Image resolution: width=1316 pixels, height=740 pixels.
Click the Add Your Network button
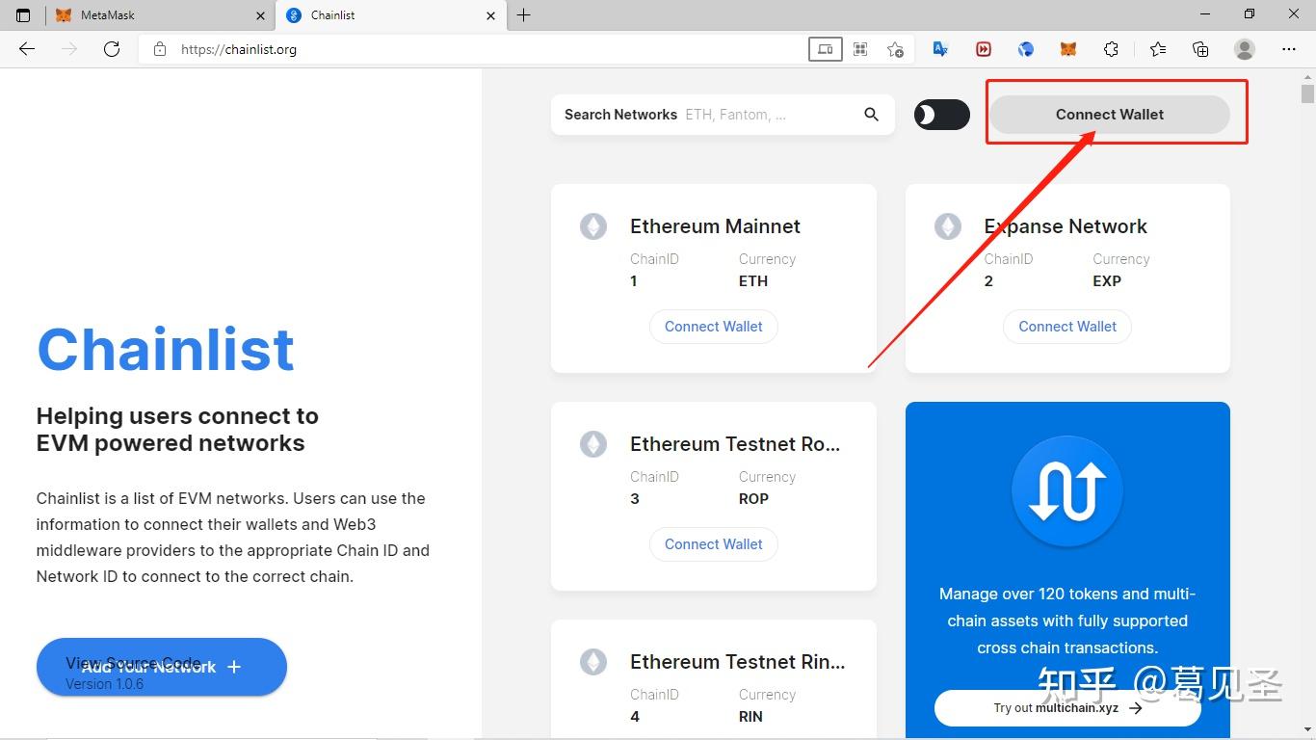pyautogui.click(x=162, y=667)
